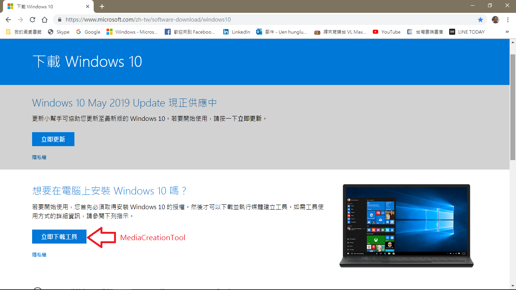Open the Skype bookmark
Image resolution: width=516 pixels, height=290 pixels.
59,32
